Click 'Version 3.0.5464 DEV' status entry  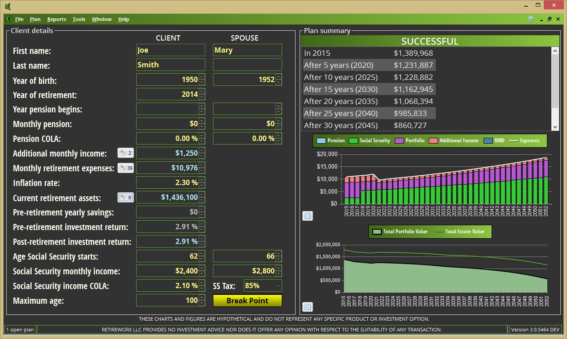(x=535, y=330)
